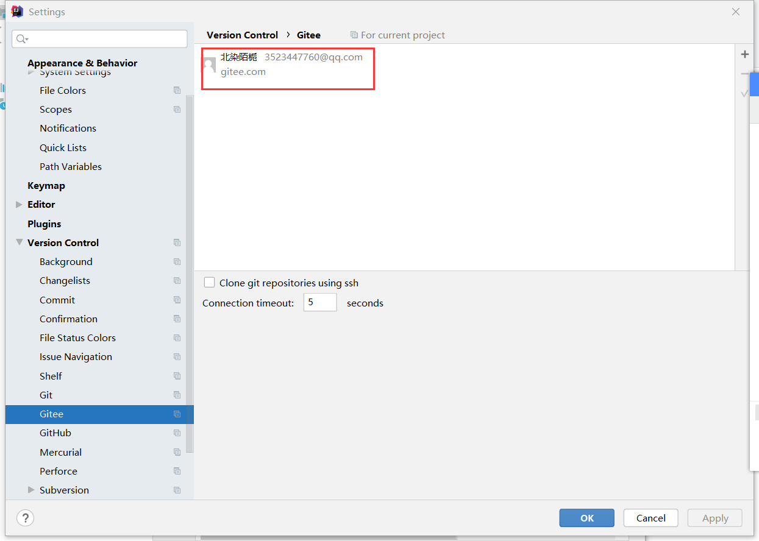Select Confirmation settings
Screen dimensions: 759x541
tap(68, 319)
